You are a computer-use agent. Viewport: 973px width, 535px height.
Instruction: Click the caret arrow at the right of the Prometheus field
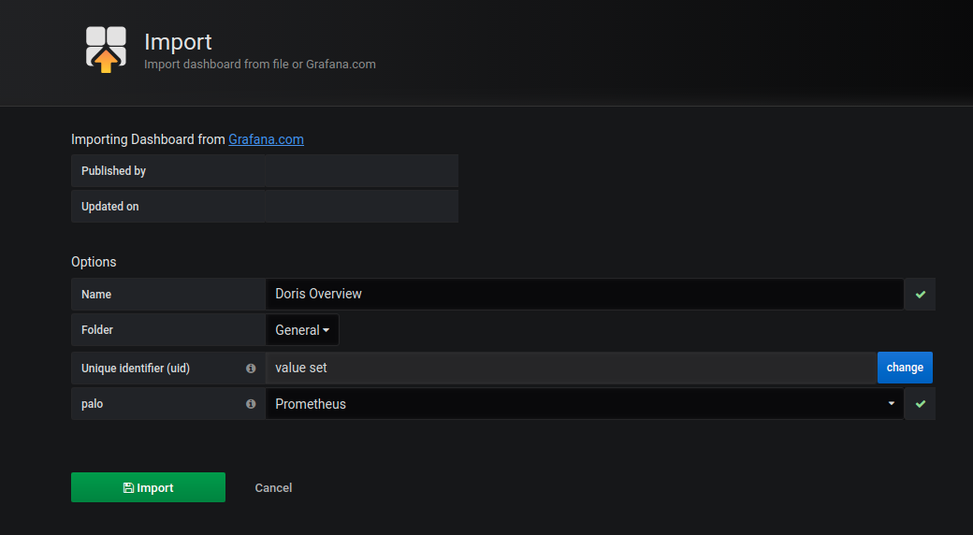pos(890,404)
